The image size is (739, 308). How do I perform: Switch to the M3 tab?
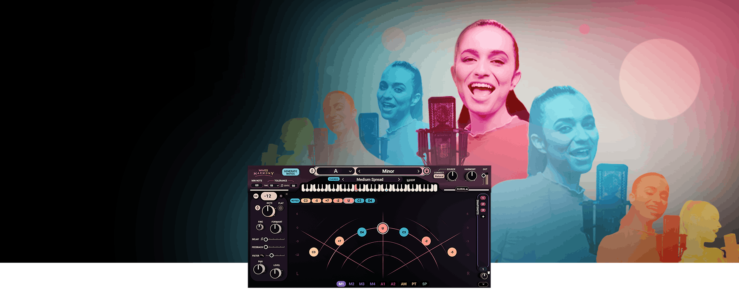pyautogui.click(x=362, y=284)
